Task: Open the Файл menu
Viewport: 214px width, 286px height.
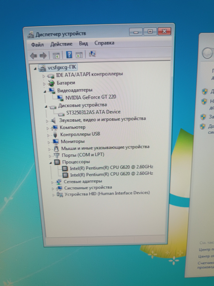Action: click(x=37, y=44)
